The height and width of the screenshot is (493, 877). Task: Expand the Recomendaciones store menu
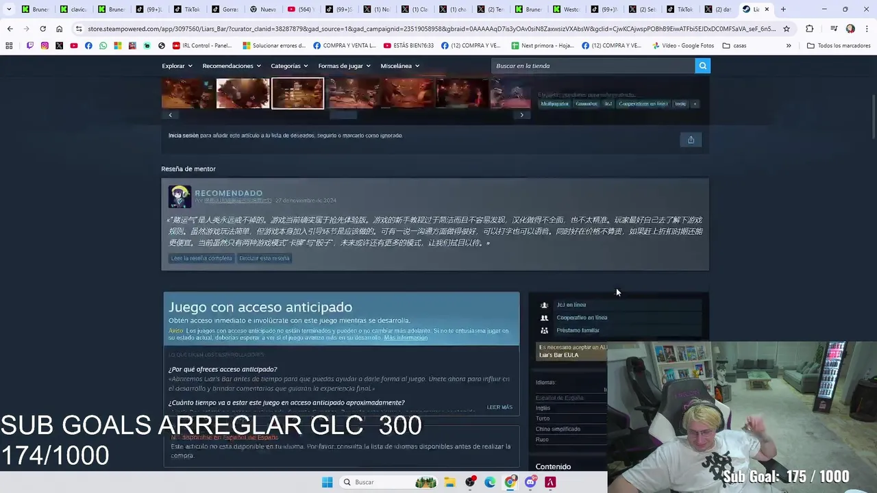pyautogui.click(x=231, y=66)
